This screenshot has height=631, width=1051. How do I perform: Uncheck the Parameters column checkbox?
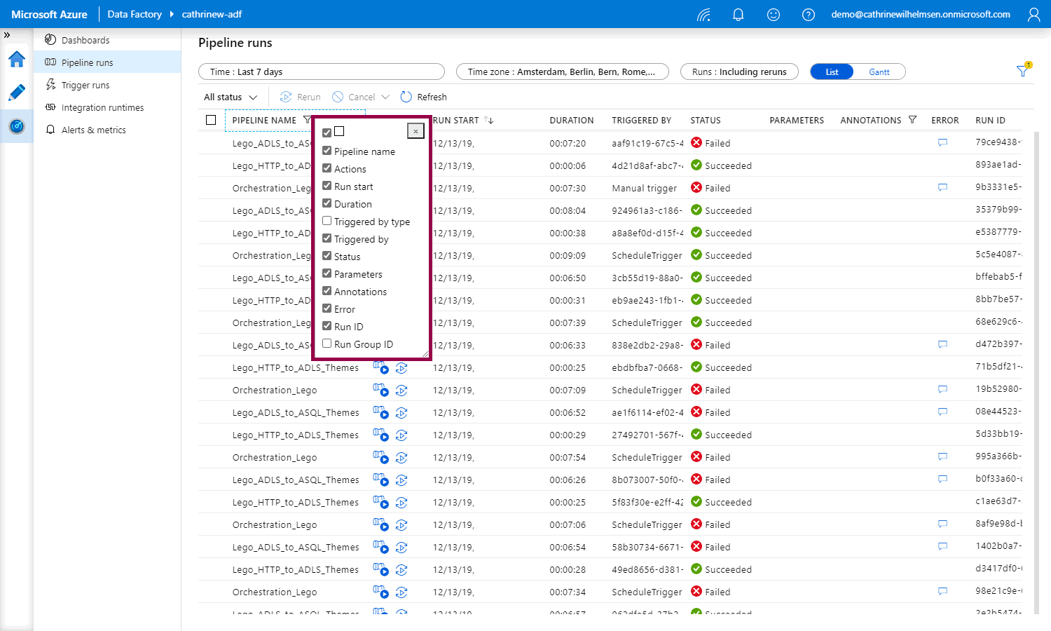point(327,273)
